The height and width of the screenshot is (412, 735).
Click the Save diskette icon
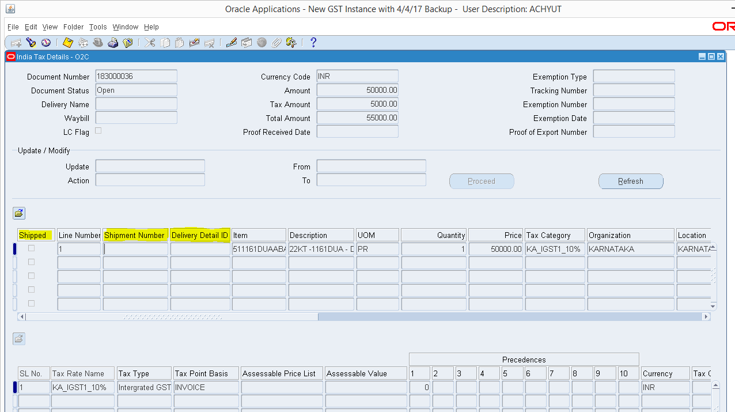click(x=67, y=42)
